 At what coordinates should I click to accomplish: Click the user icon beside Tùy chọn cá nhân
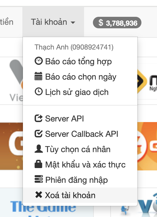[39, 149]
